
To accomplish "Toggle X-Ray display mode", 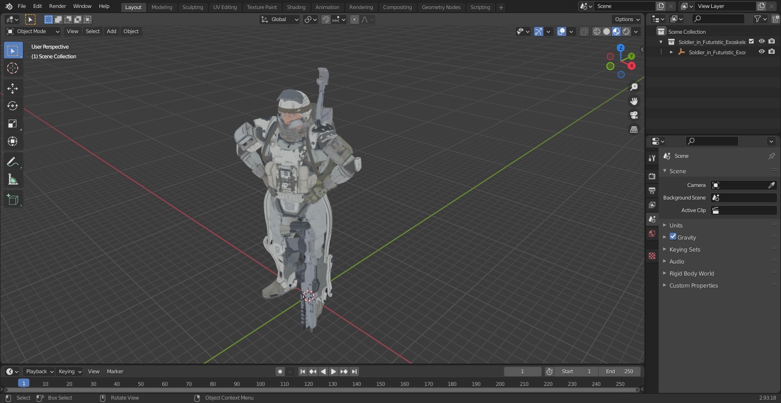I will pyautogui.click(x=584, y=31).
